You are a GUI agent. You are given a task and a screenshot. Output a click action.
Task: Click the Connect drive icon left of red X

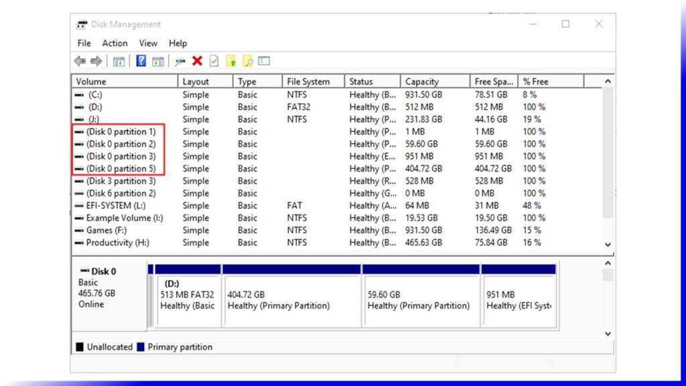[180, 61]
